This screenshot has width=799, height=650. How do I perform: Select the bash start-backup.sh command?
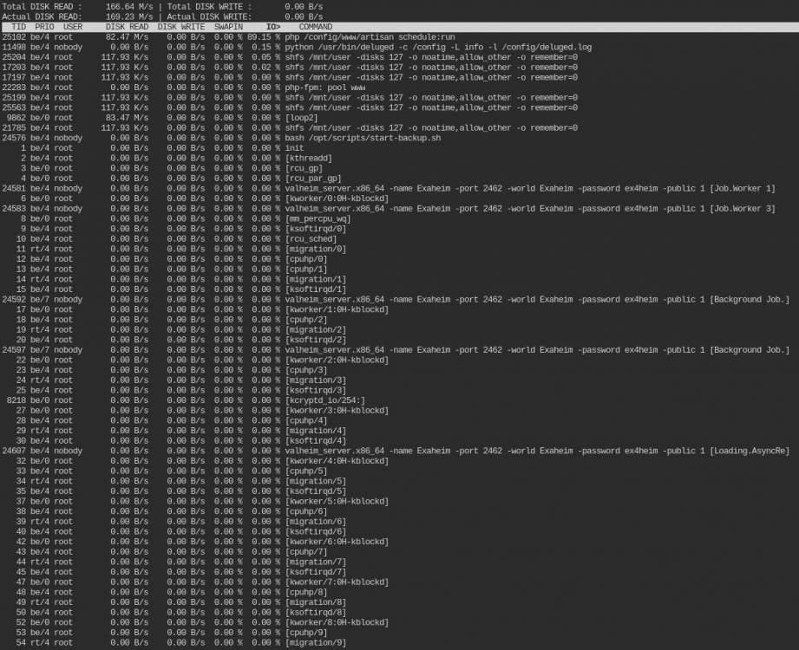[363, 138]
